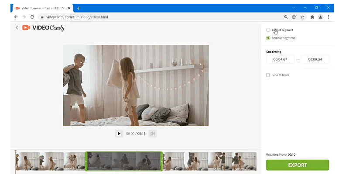349x174 pixels.
Task: Open a new tab with the plus icon
Action: [x=79, y=8]
